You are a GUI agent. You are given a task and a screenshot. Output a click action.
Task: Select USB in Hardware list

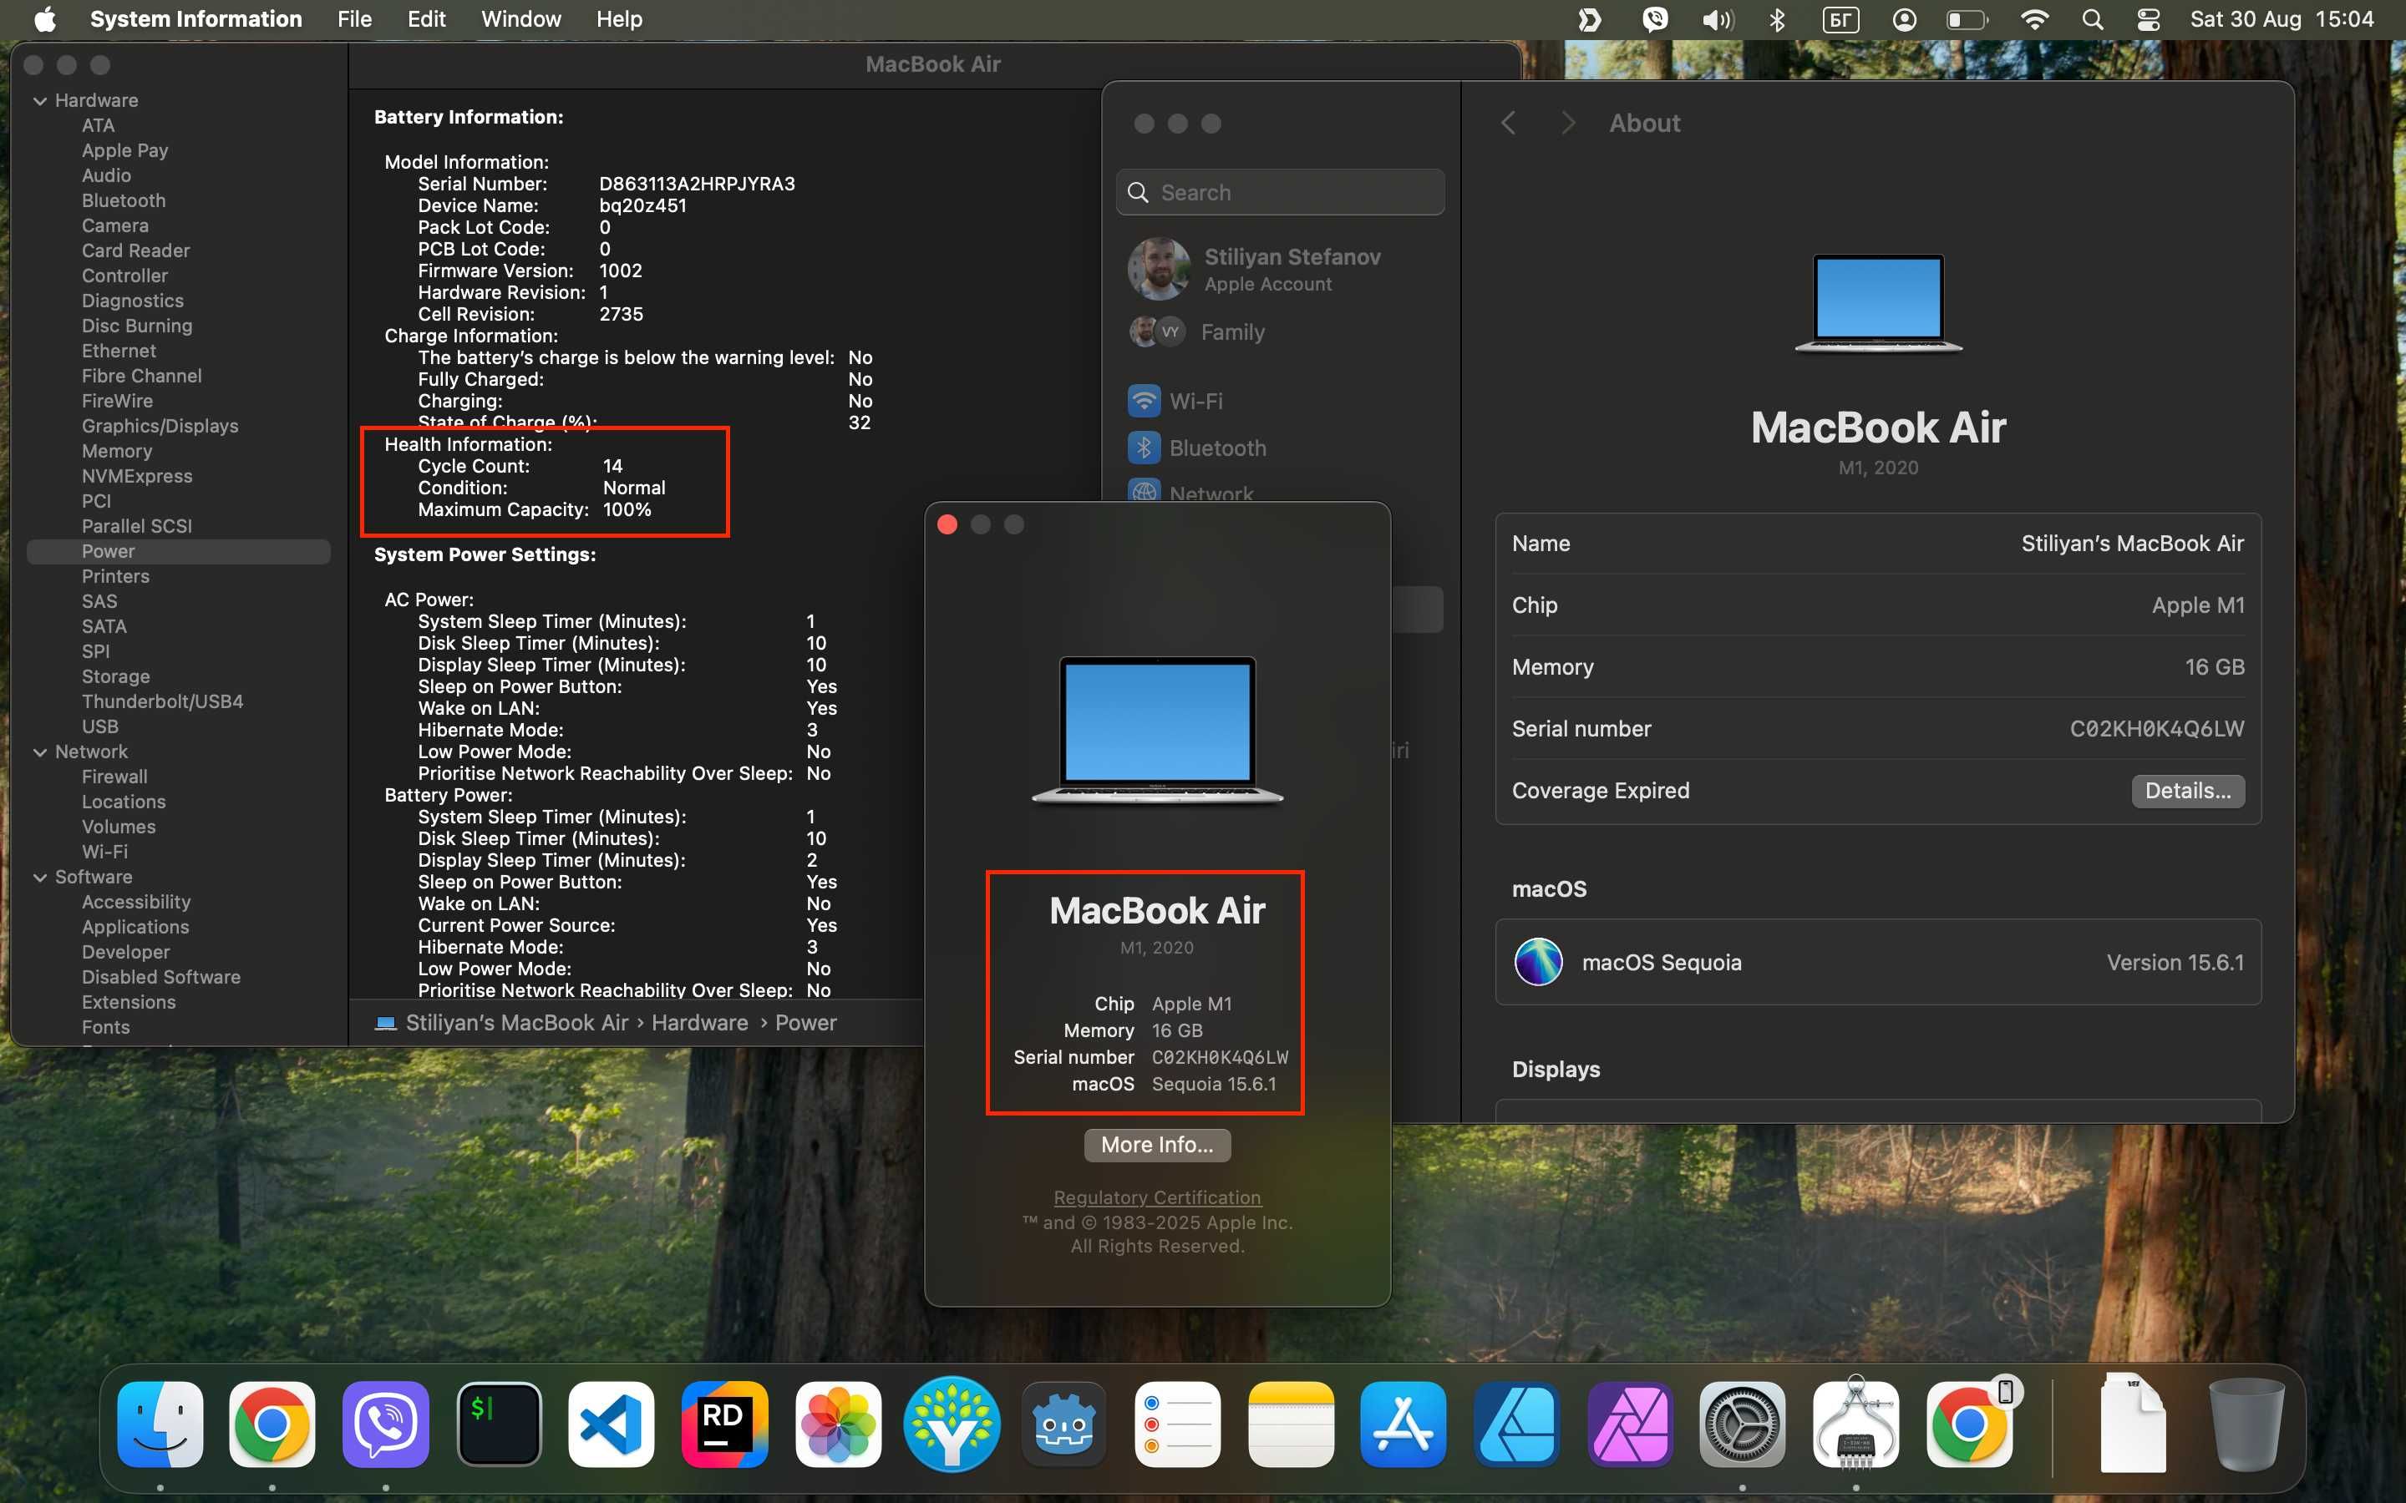(x=99, y=726)
